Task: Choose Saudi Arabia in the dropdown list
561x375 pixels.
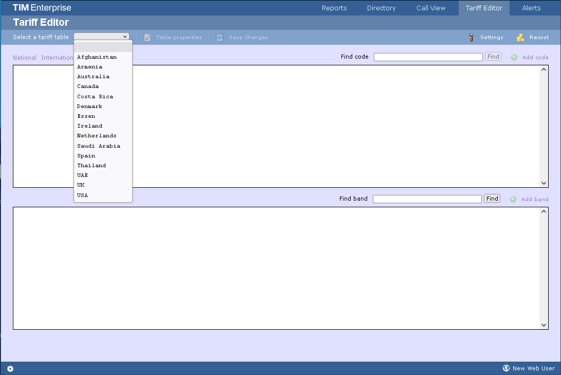Action: click(99, 146)
